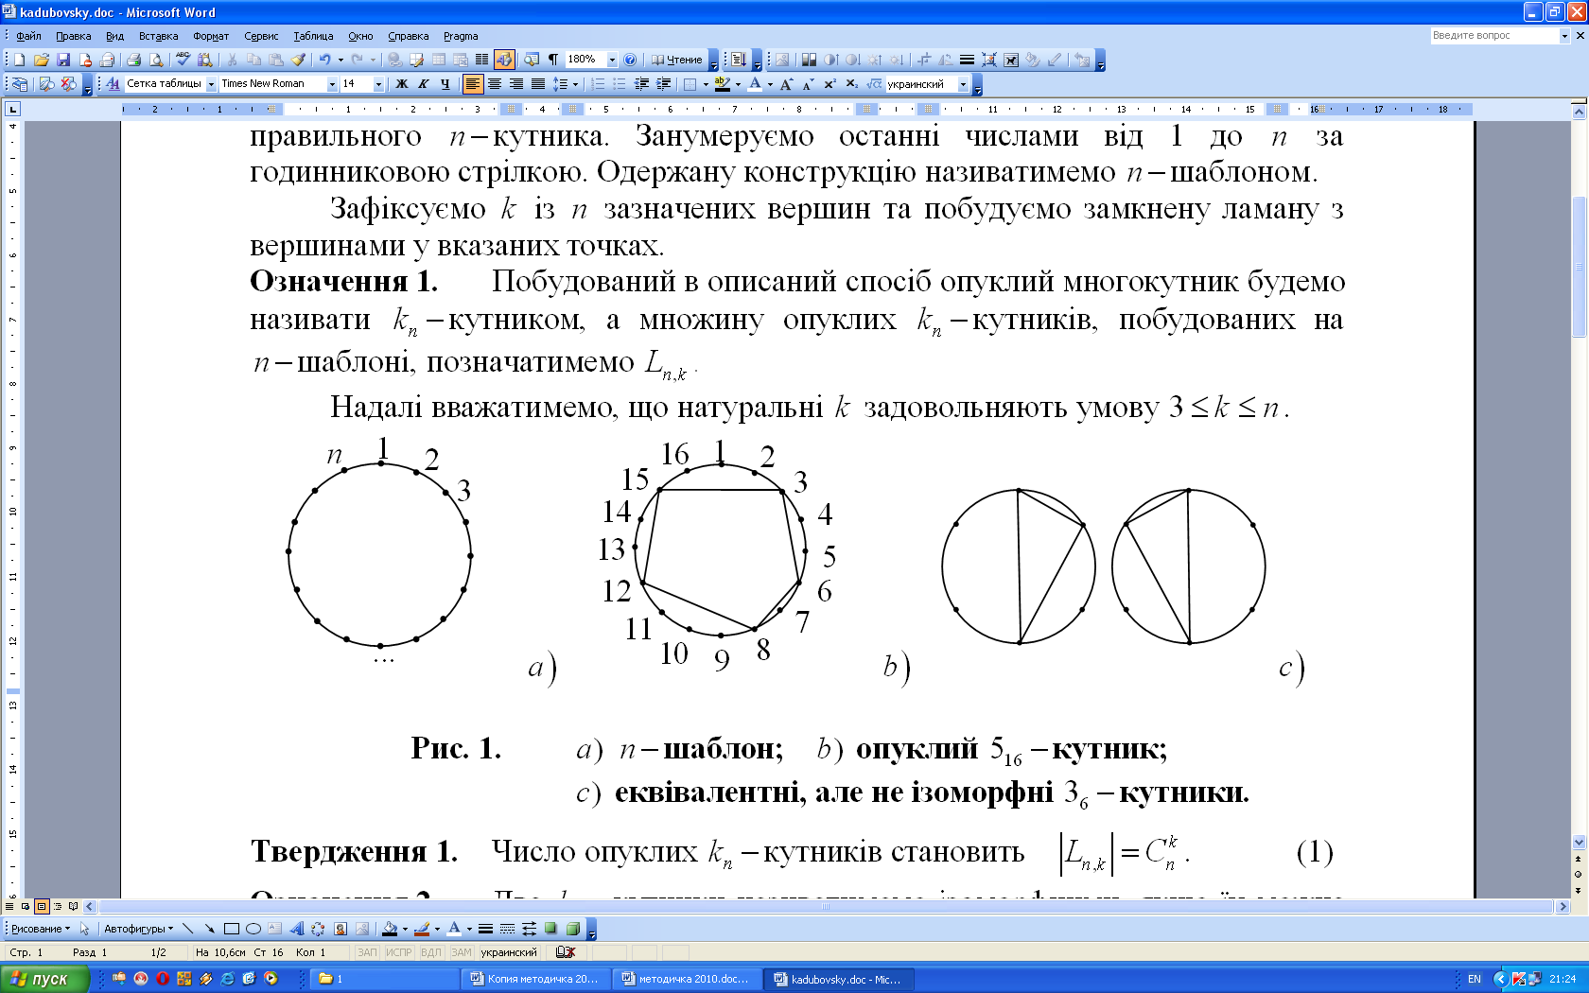The width and height of the screenshot is (1589, 993).
Task: Click the Format Painter brush icon
Action: 298,60
